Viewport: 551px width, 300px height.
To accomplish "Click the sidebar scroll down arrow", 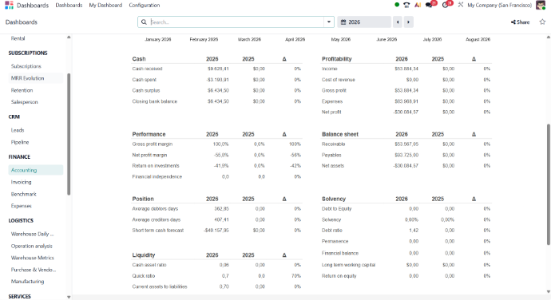I will click(69, 297).
